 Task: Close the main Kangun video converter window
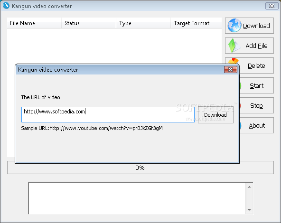(272, 6)
